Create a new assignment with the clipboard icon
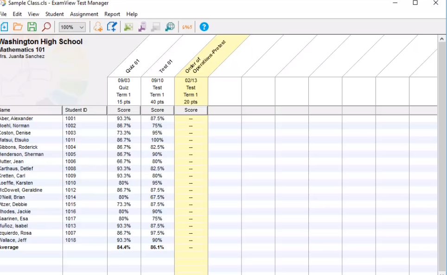Screen dimensions: 447x275 click(x=111, y=27)
